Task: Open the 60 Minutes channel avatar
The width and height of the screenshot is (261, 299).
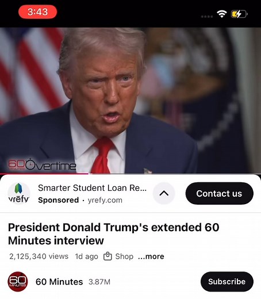Action: point(18,282)
